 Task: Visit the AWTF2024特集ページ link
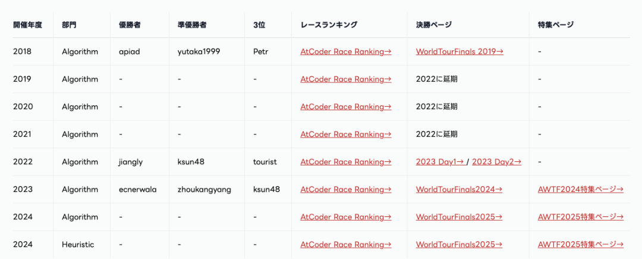580,189
